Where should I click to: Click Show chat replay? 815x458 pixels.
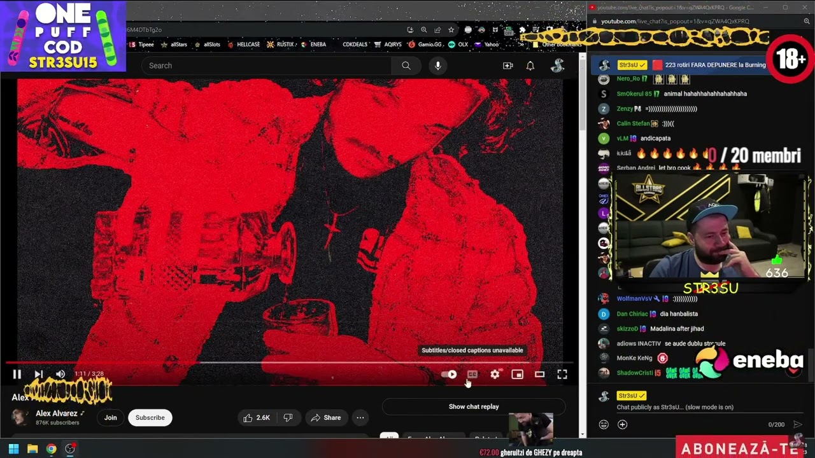pyautogui.click(x=474, y=406)
